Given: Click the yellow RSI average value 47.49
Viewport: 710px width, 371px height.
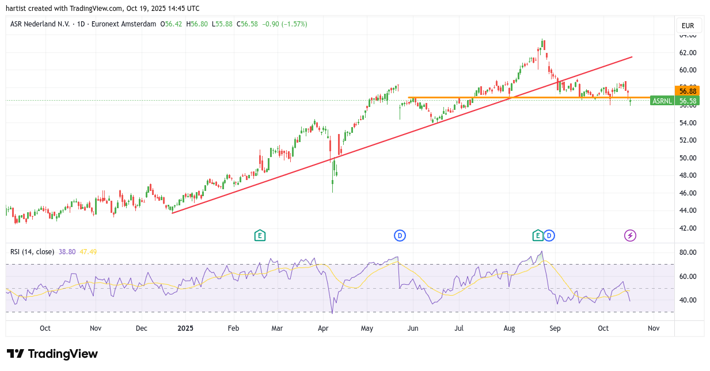Looking at the screenshot, I should tap(88, 252).
